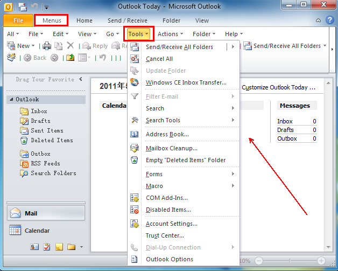Expand the Macro submenu
The image size is (338, 271).
[x=184, y=186]
